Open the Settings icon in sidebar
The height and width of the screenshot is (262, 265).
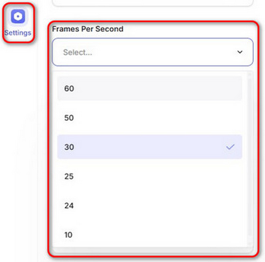point(18,17)
